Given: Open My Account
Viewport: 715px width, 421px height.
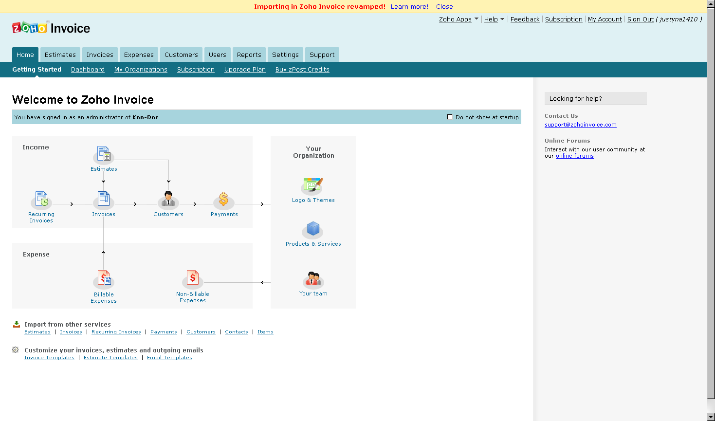Looking at the screenshot, I should coord(605,19).
